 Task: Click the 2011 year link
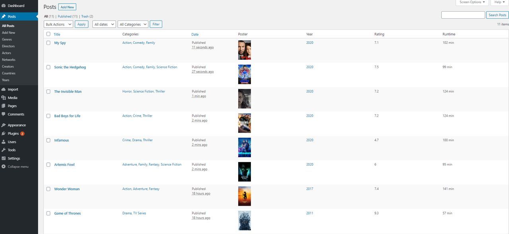click(310, 213)
